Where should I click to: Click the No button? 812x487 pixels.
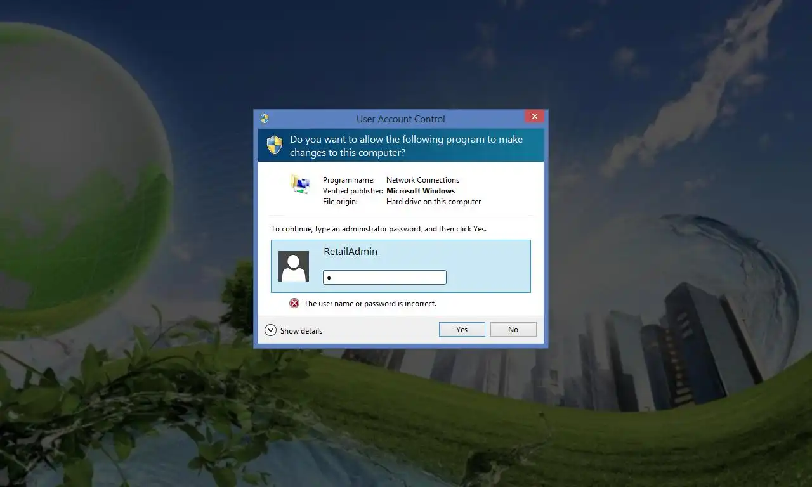click(x=513, y=330)
